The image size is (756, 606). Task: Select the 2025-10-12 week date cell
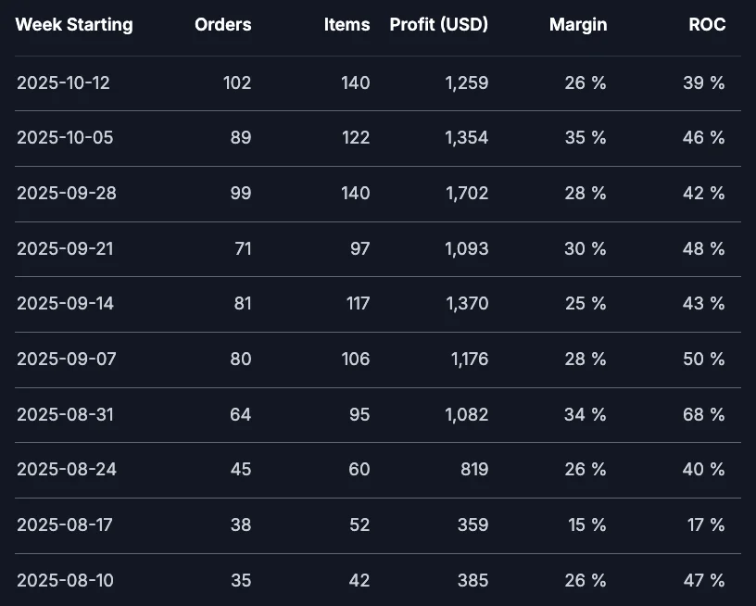(63, 82)
